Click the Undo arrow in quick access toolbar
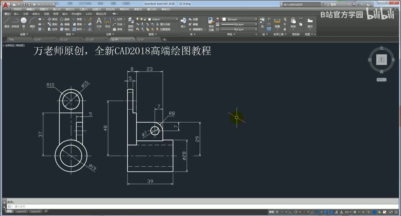This screenshot has width=401, height=216. point(39,5)
